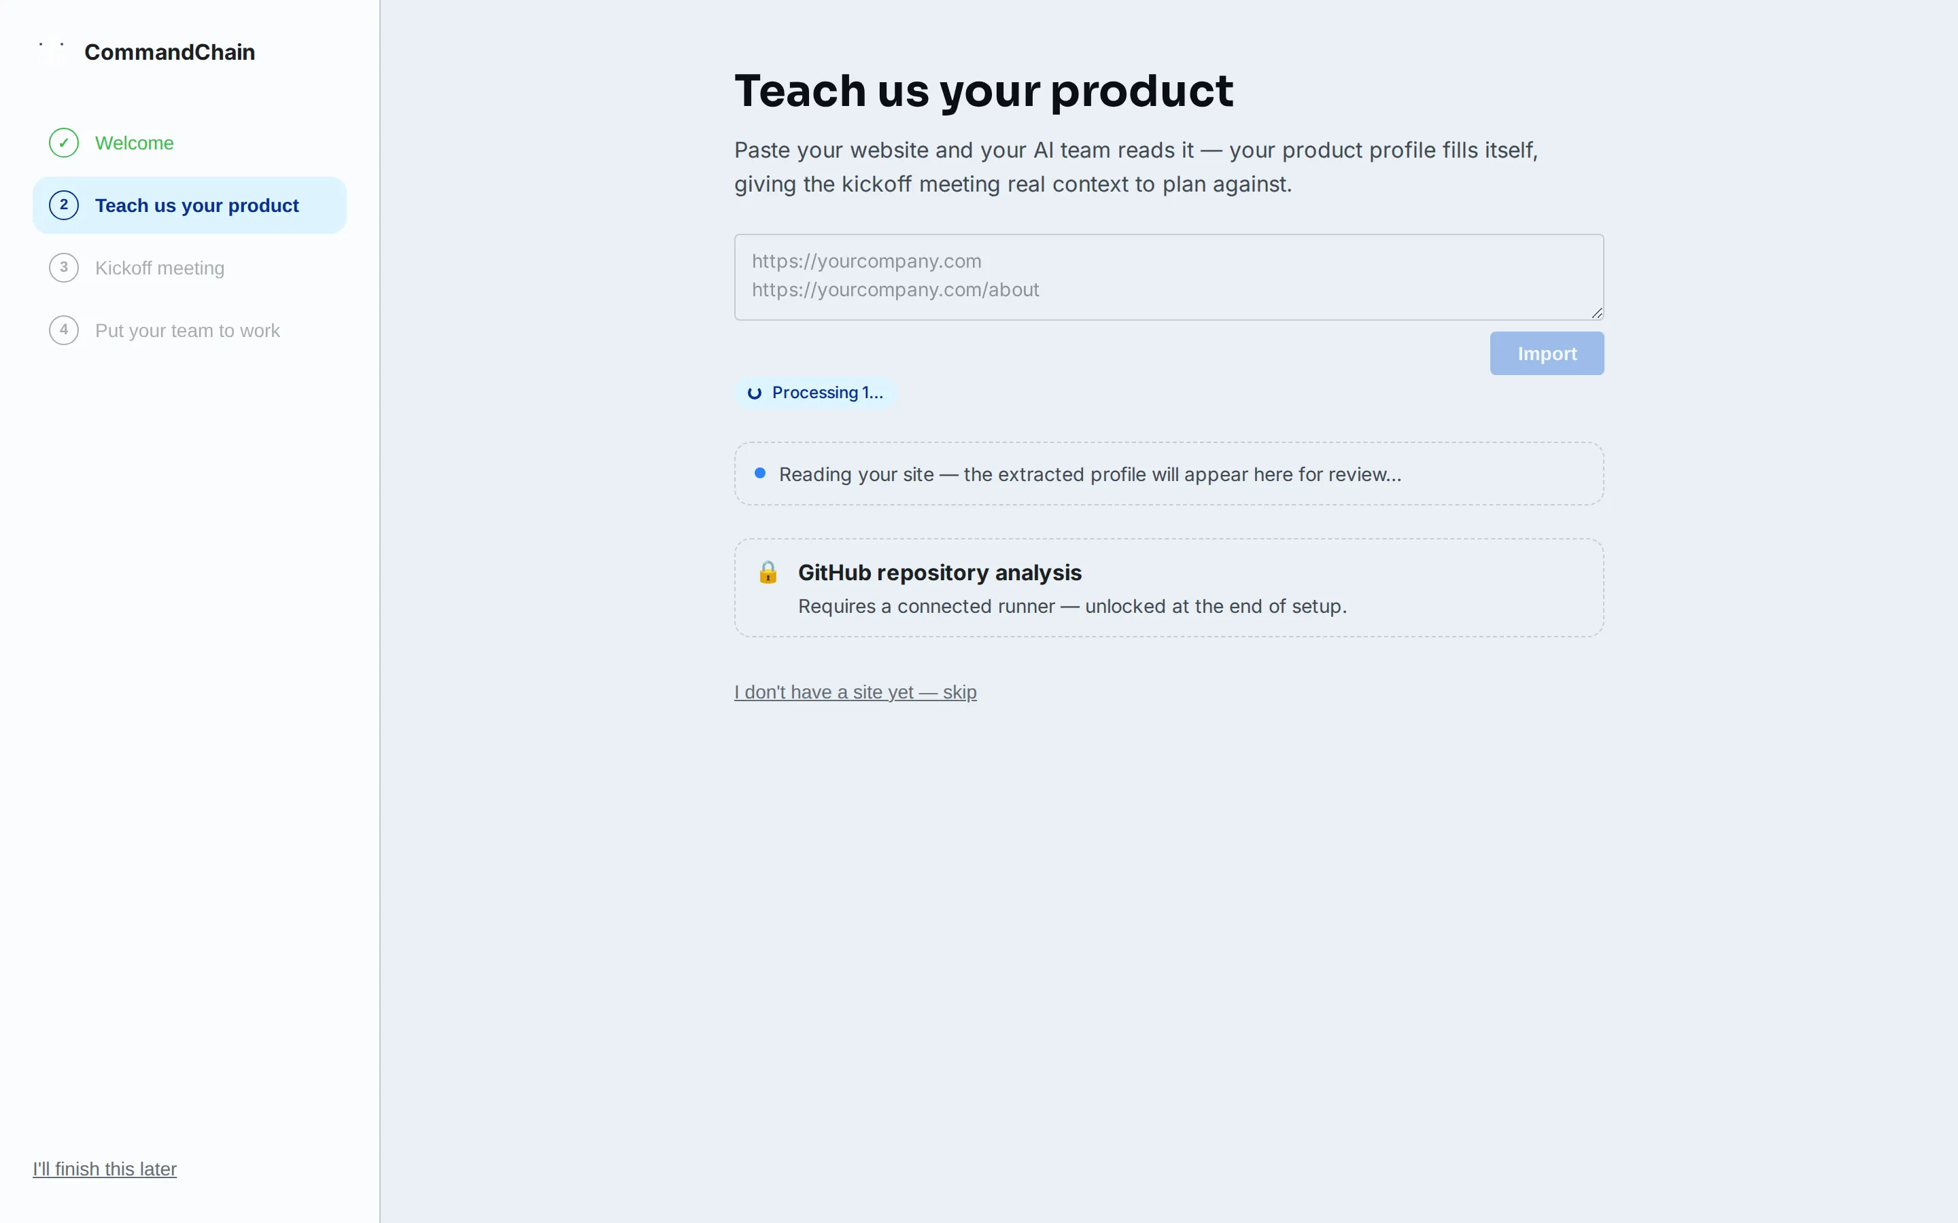1958x1223 pixels.
Task: Click the Processing spinner icon
Action: (x=754, y=393)
